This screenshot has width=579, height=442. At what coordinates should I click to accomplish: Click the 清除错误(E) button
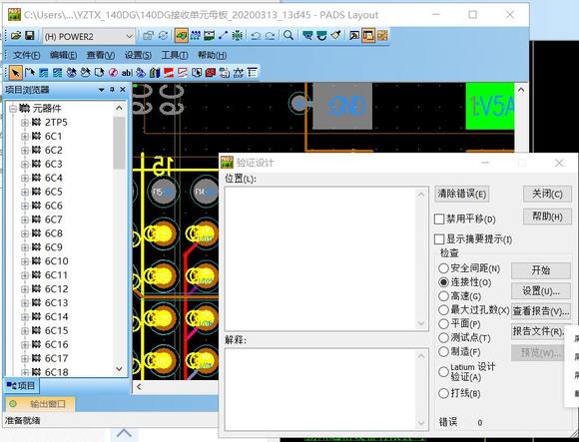pyautogui.click(x=462, y=194)
